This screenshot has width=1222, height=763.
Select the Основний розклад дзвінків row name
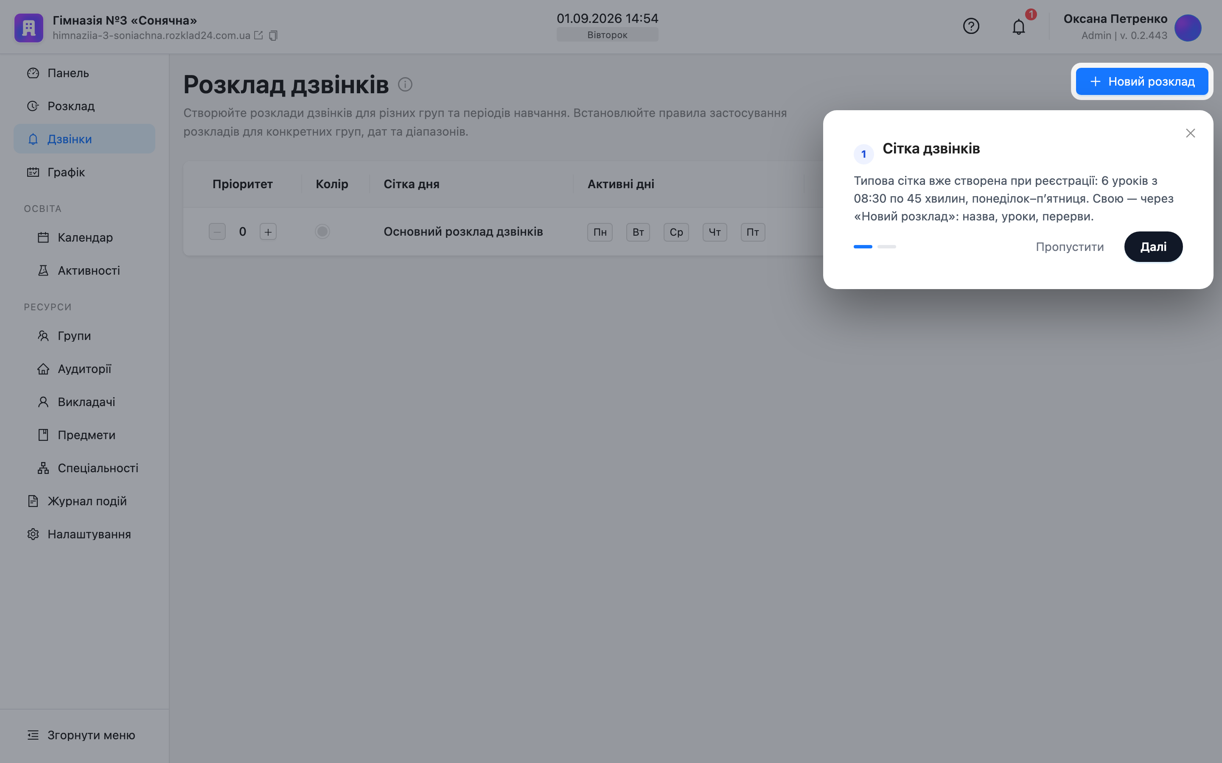coord(463,231)
